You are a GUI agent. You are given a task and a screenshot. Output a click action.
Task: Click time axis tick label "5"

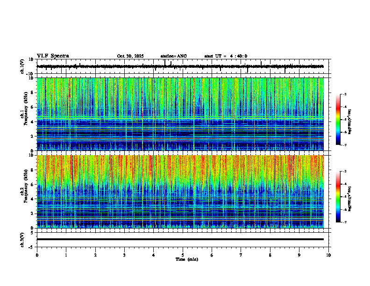point(183,255)
